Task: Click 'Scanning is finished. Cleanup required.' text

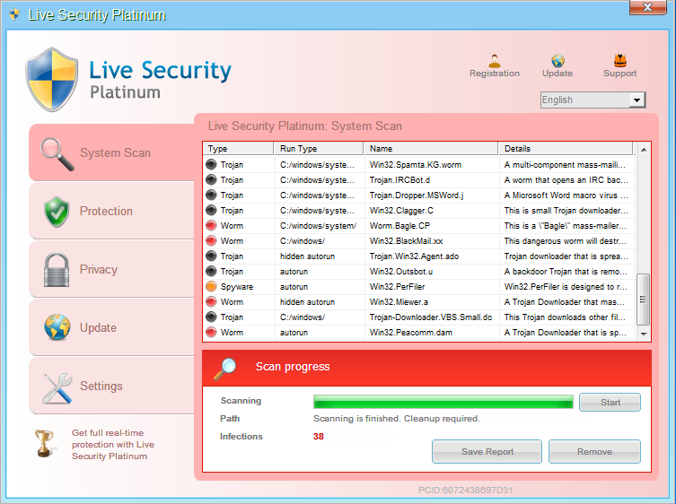Action: click(x=396, y=419)
